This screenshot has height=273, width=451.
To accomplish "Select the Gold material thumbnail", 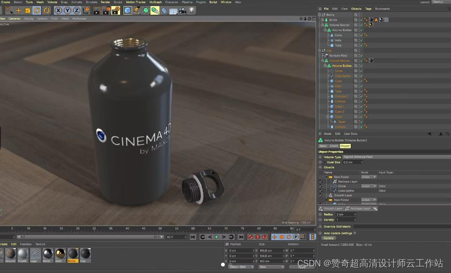I will coord(60,255).
